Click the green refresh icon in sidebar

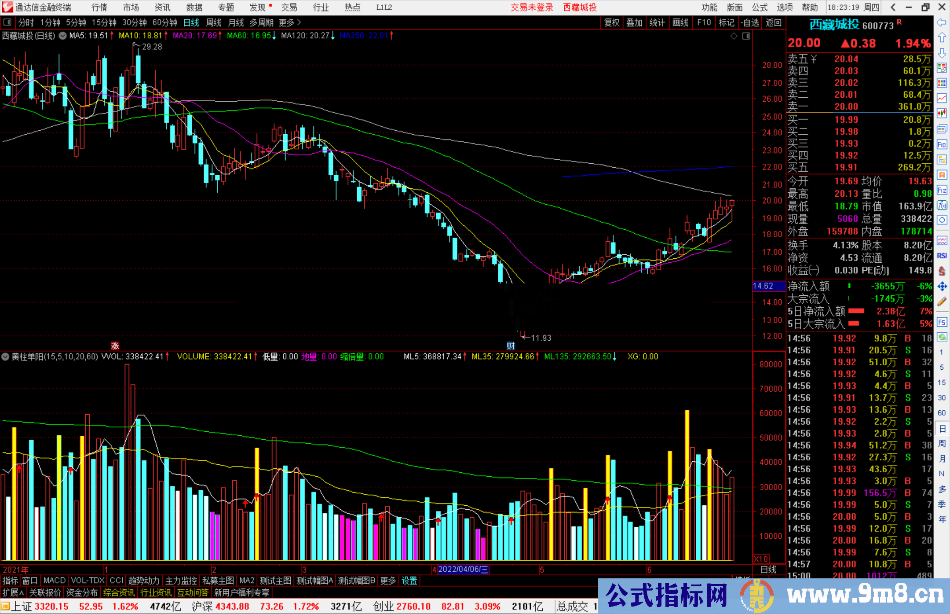(942, 337)
